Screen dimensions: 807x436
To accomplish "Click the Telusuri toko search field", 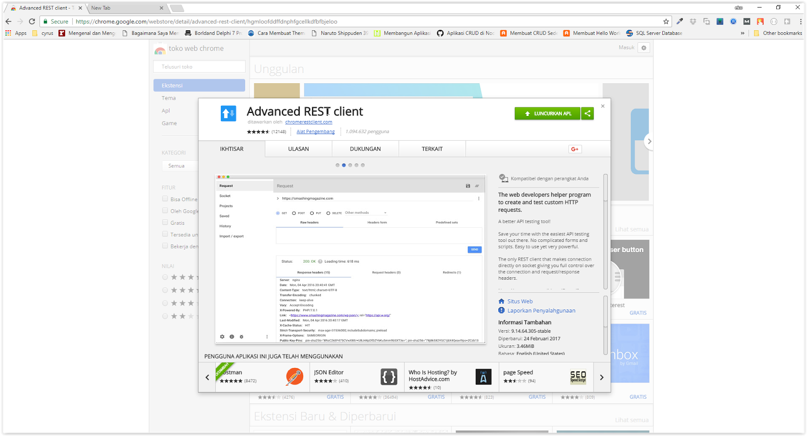I will [x=199, y=67].
